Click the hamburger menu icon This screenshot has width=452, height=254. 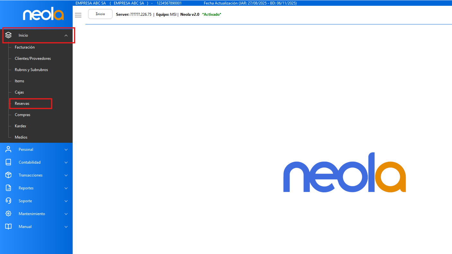78,15
